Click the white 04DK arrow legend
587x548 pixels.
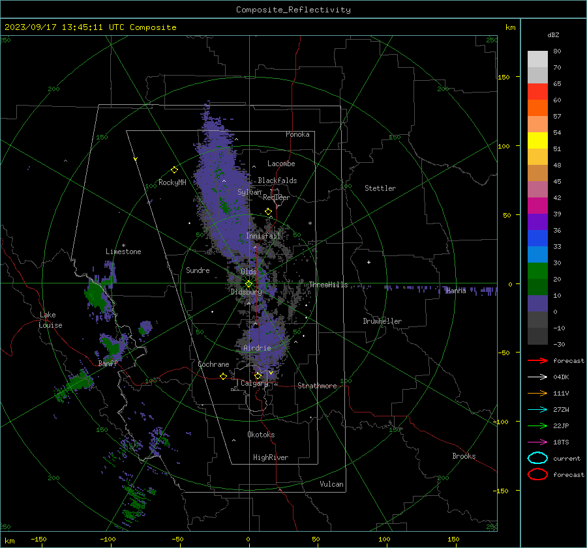(537, 377)
